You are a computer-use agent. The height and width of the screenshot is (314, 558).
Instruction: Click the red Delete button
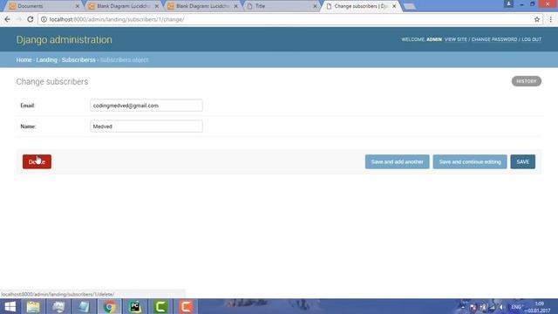[x=37, y=161]
